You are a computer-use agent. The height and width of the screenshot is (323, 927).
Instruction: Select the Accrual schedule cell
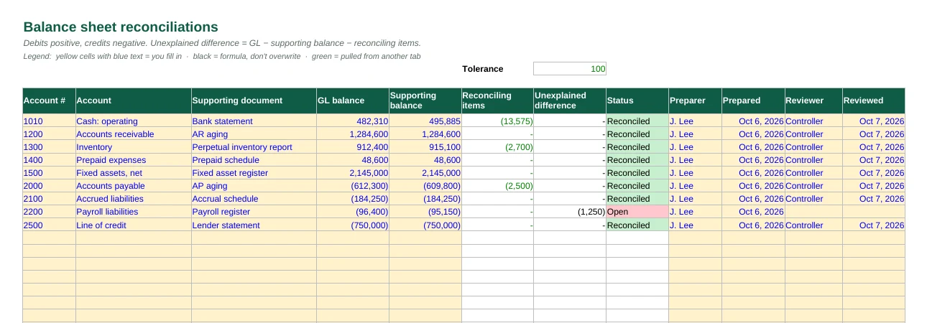[254, 199]
